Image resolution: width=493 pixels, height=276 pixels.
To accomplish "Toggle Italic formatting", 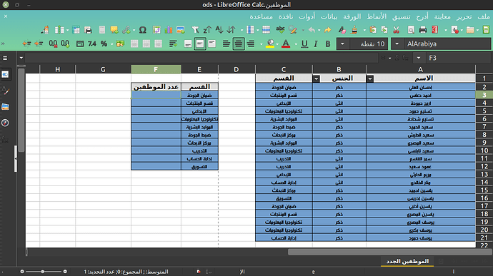I will tap(316, 44).
